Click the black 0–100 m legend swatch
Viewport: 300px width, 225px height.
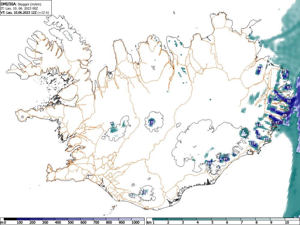click(10, 219)
